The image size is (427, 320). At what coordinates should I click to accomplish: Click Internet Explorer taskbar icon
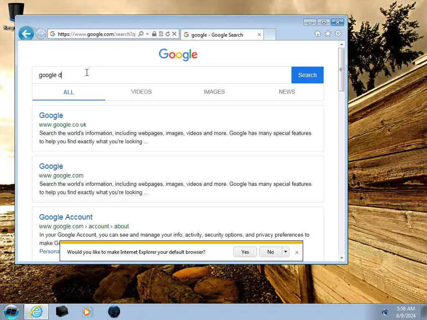36,312
